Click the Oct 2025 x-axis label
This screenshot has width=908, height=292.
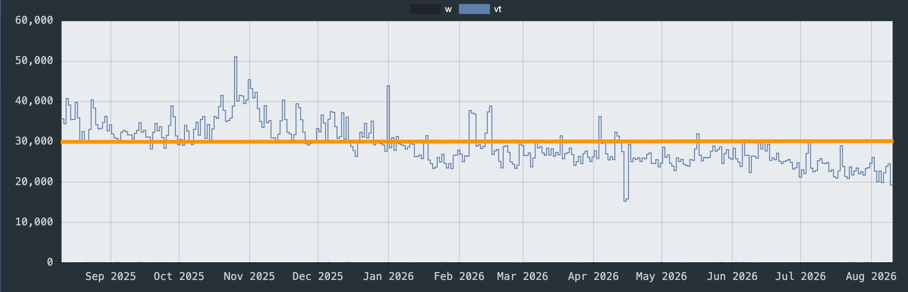(179, 277)
